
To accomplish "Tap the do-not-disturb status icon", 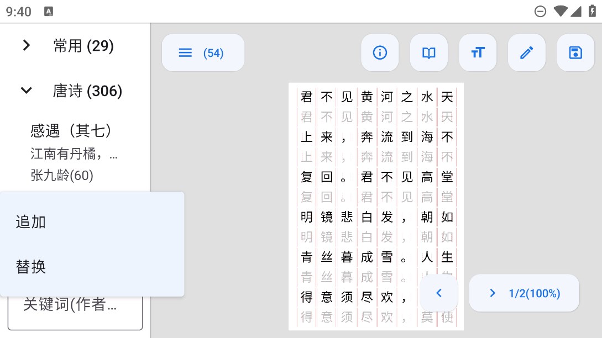I will point(540,12).
